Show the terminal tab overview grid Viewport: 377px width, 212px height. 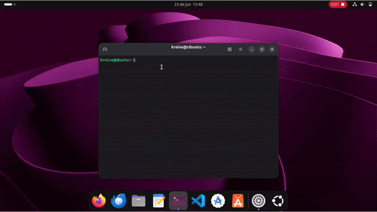(230, 49)
